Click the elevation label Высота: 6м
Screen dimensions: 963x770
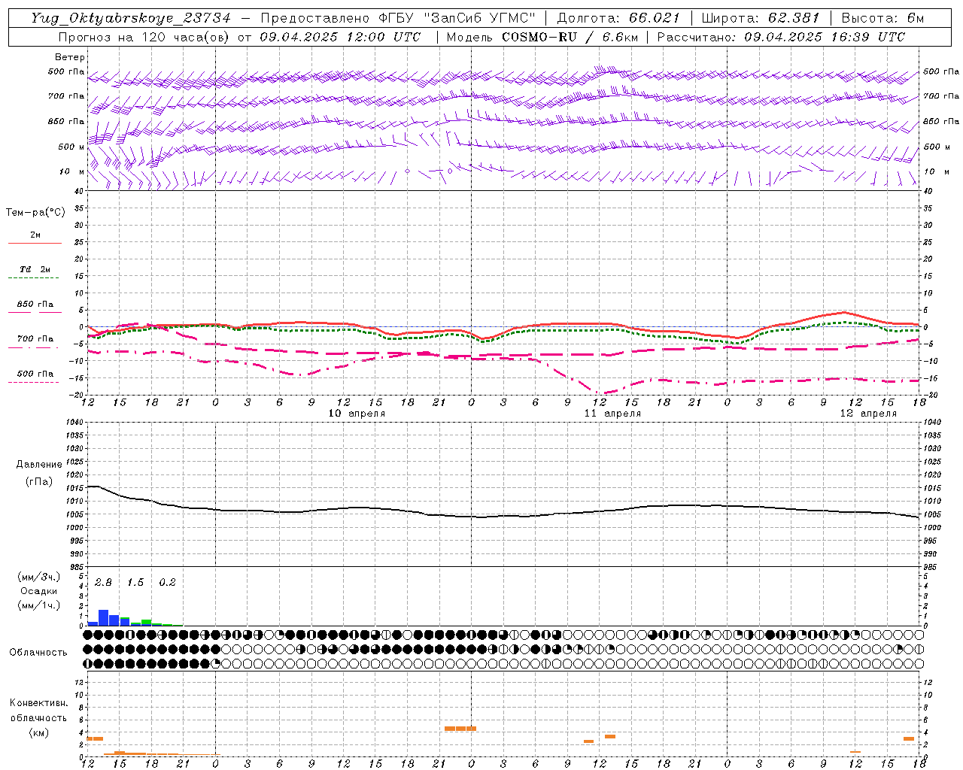point(882,18)
